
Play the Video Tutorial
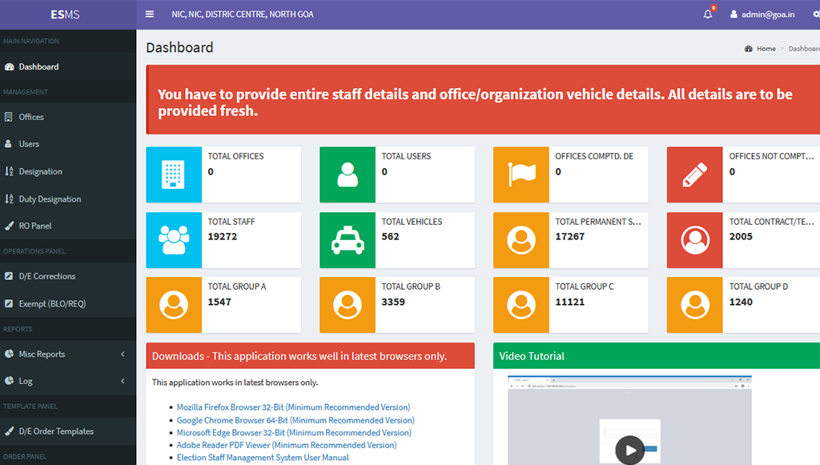(x=629, y=451)
